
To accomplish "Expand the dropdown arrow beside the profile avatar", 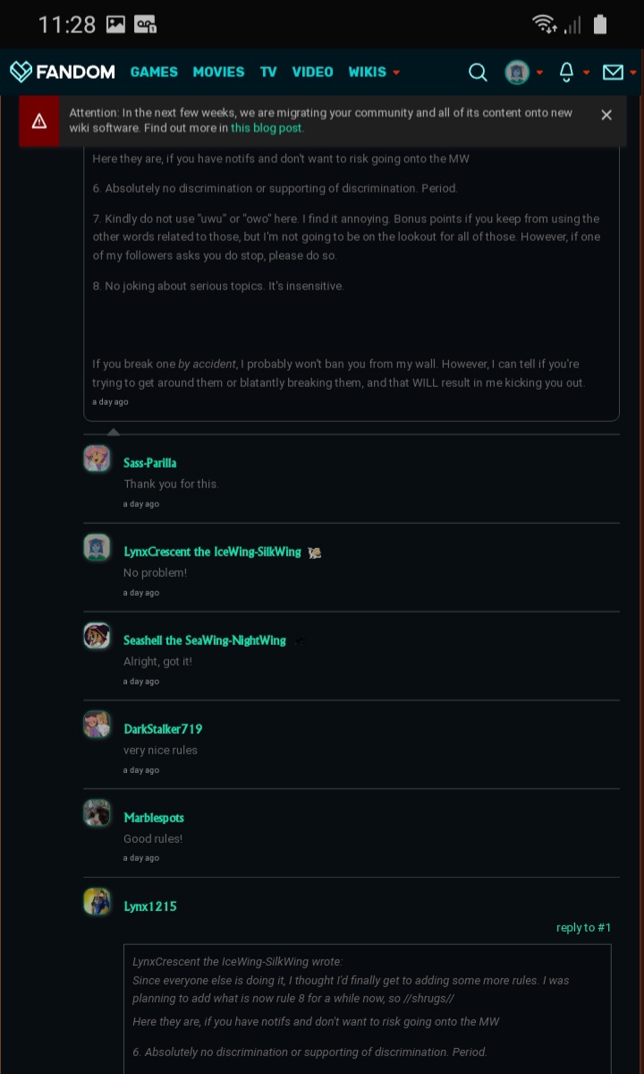I will [539, 73].
